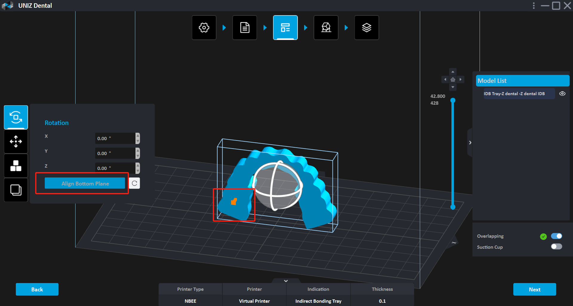The width and height of the screenshot is (573, 306).
Task: Open the three-dot options menu
Action: pyautogui.click(x=534, y=6)
